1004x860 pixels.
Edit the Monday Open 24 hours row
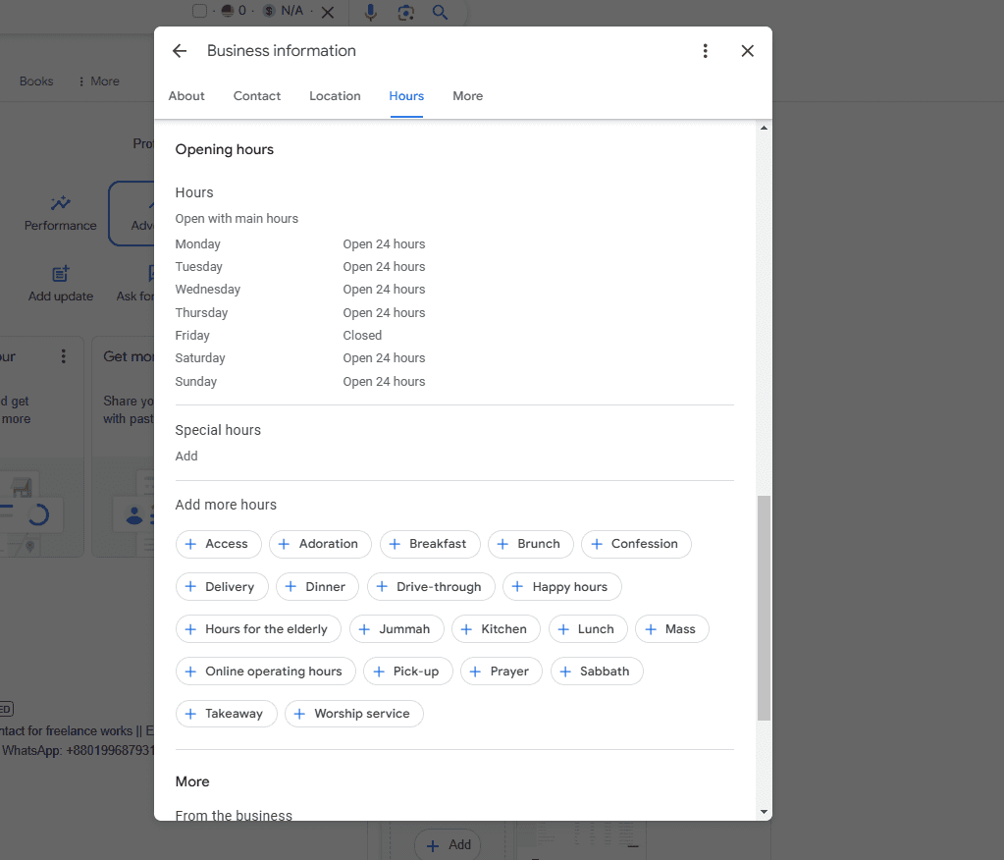click(300, 244)
